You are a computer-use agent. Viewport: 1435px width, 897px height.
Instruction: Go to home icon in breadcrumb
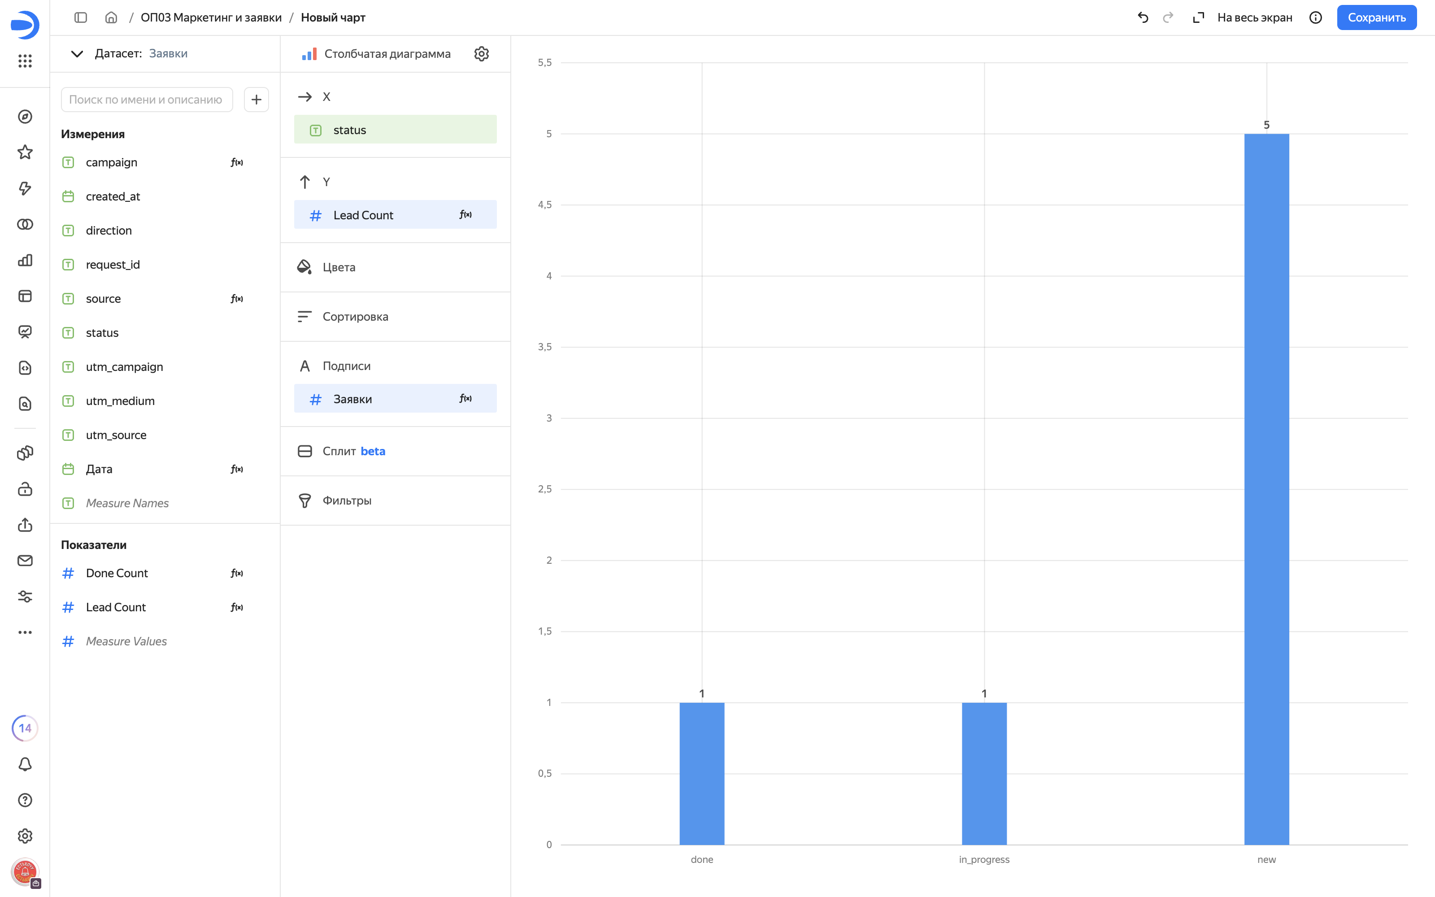coord(111,18)
